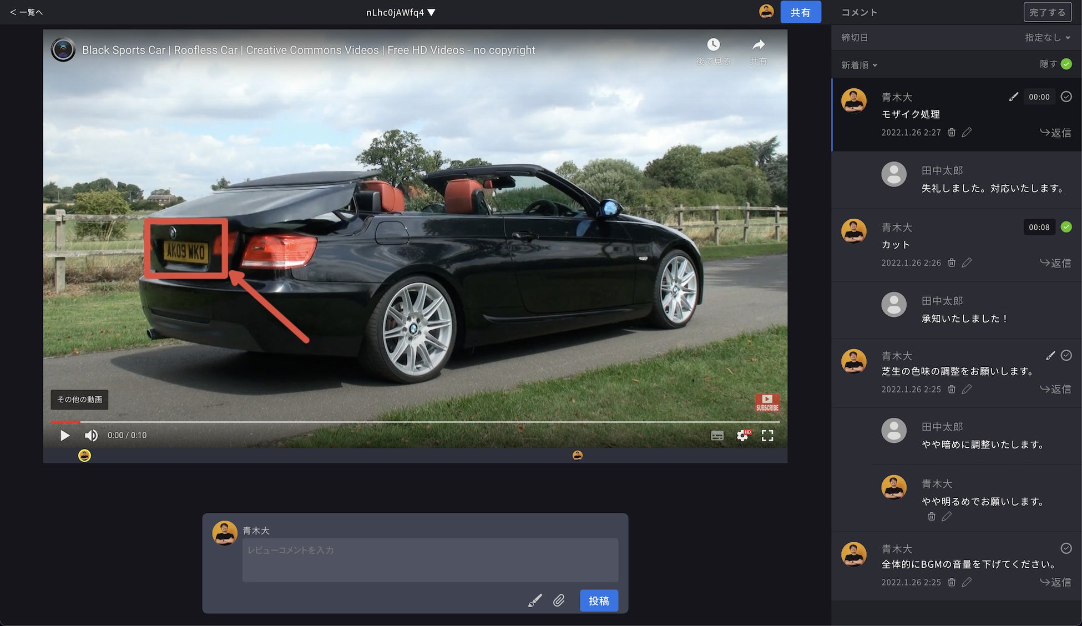The image size is (1082, 626).
Task: Open the 新着順 sort dropdown
Action: coord(859,65)
